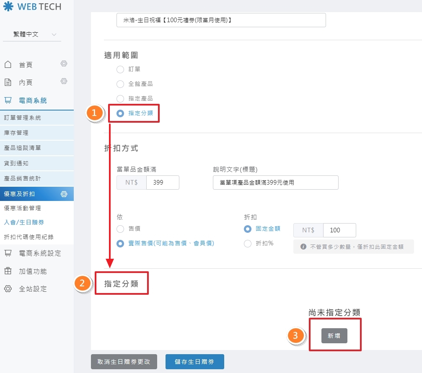422x373 pixels.
Task: Click the WEB TECH snowflake logo
Action: point(8,6)
